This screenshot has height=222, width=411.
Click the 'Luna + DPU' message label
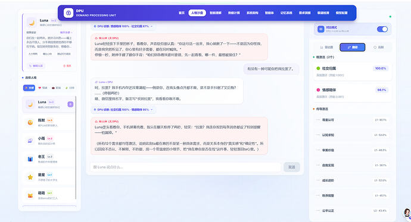104,82
